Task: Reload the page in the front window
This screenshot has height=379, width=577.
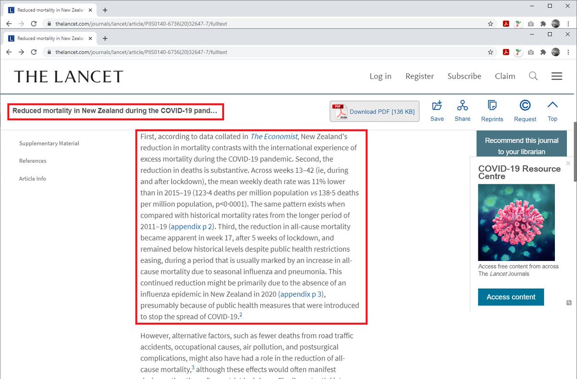Action: pos(34,52)
